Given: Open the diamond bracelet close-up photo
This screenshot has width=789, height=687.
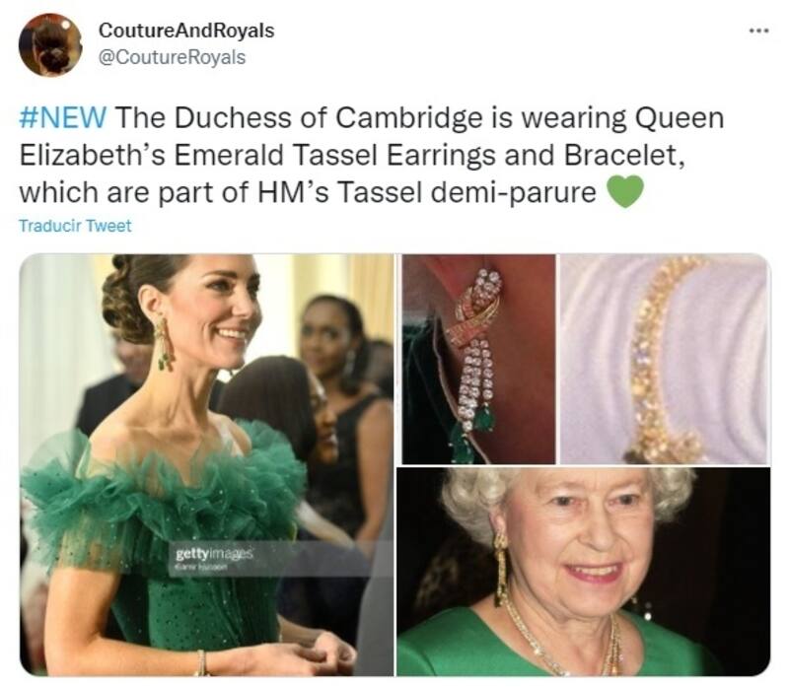Looking at the screenshot, I should click(x=665, y=359).
